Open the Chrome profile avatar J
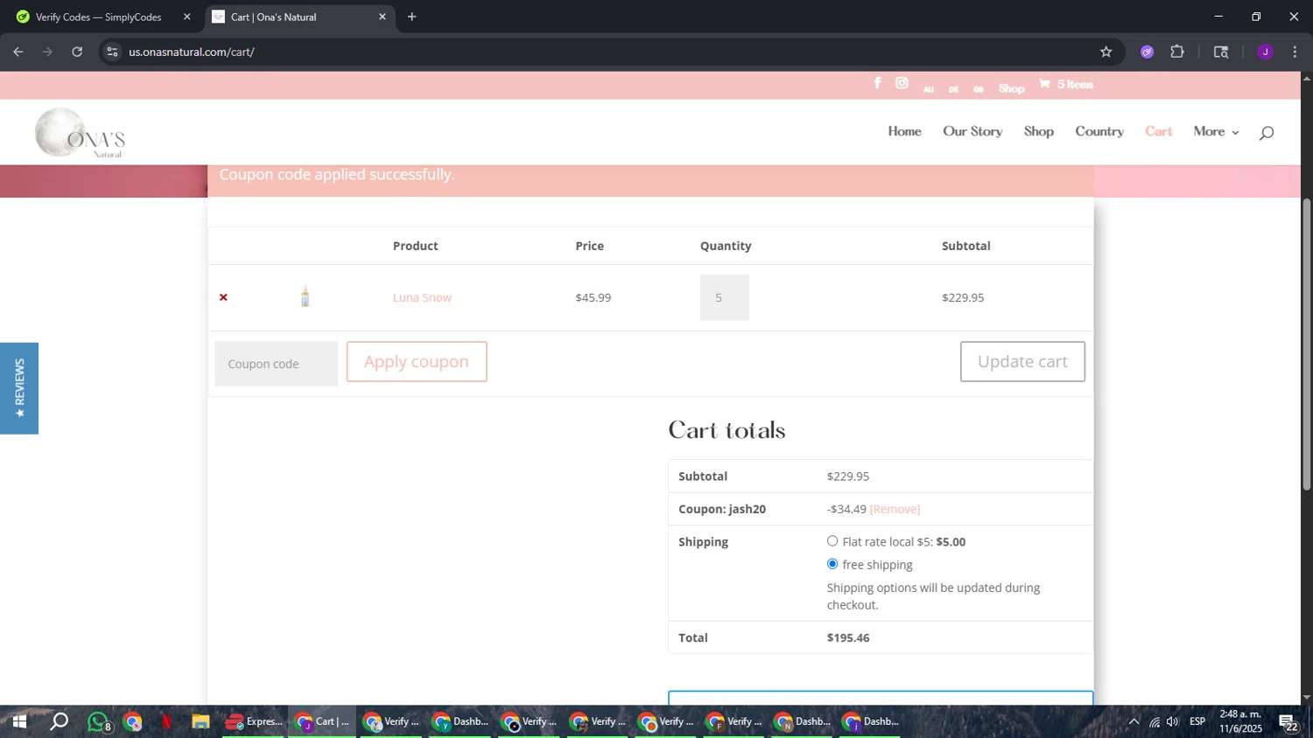Screen dimensions: 1313x738 pyautogui.click(x=1265, y=52)
